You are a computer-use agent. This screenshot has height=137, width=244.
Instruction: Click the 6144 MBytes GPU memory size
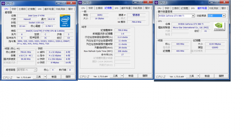215,44
